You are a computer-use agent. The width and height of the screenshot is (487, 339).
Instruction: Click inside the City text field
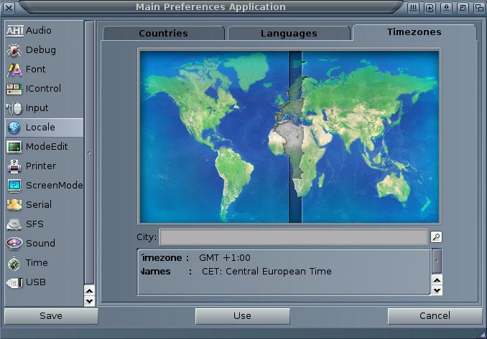294,237
